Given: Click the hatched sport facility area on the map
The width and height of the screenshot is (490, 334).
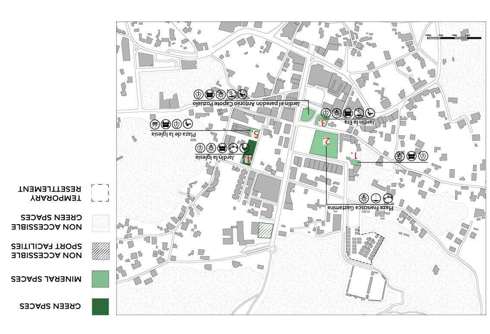Looking at the screenshot, I should coord(266,231).
